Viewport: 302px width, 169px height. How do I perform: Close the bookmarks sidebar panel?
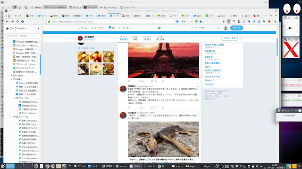click(39, 28)
